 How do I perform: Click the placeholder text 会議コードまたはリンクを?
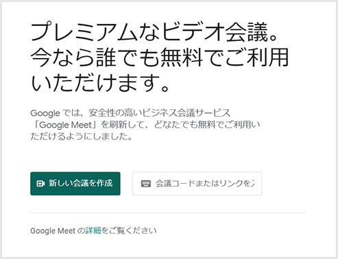[205, 184]
